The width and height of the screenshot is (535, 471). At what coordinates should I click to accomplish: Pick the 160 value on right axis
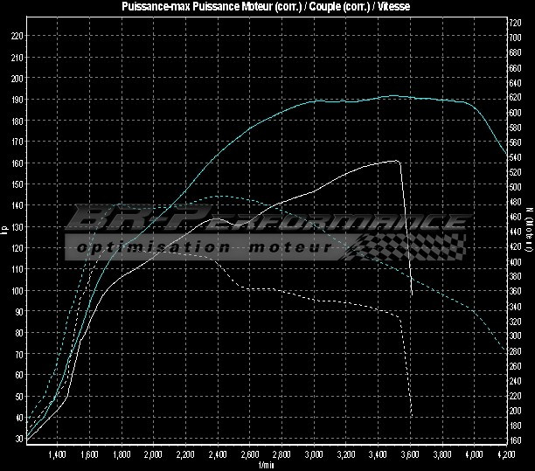coord(516,440)
